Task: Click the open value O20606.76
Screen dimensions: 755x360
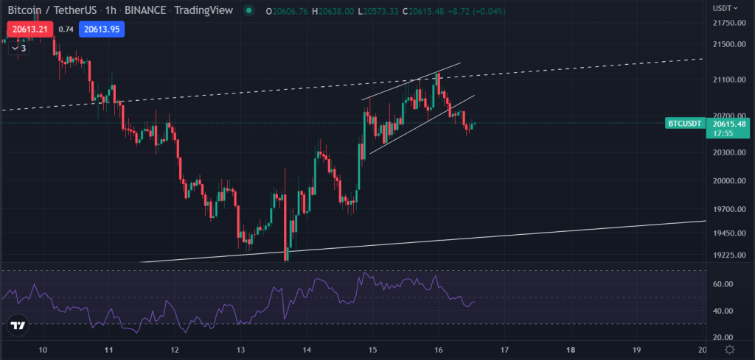Action: pos(287,10)
